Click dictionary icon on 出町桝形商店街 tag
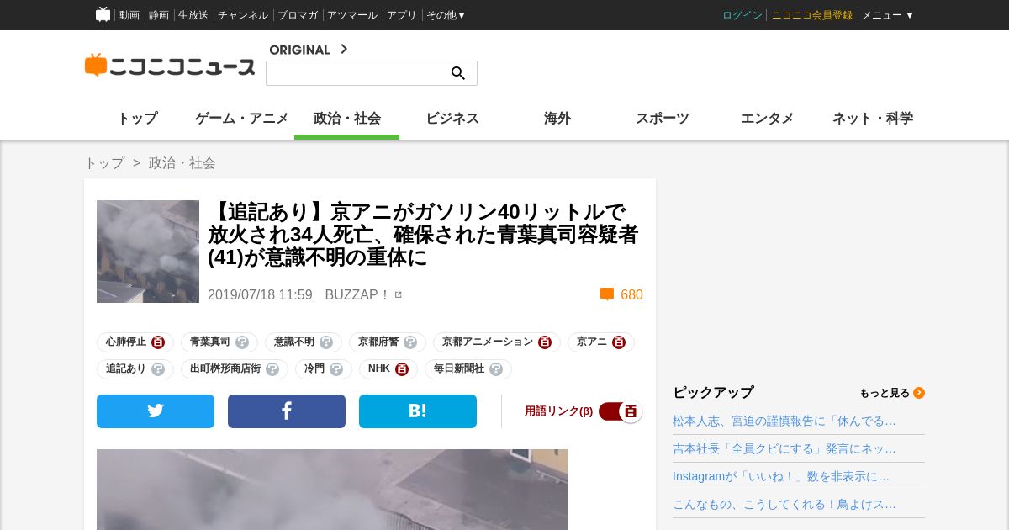 click(x=272, y=369)
